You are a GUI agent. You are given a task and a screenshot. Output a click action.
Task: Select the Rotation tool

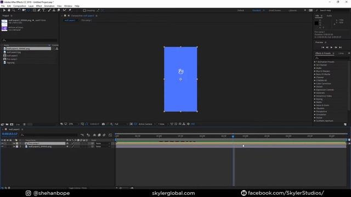[19, 10]
